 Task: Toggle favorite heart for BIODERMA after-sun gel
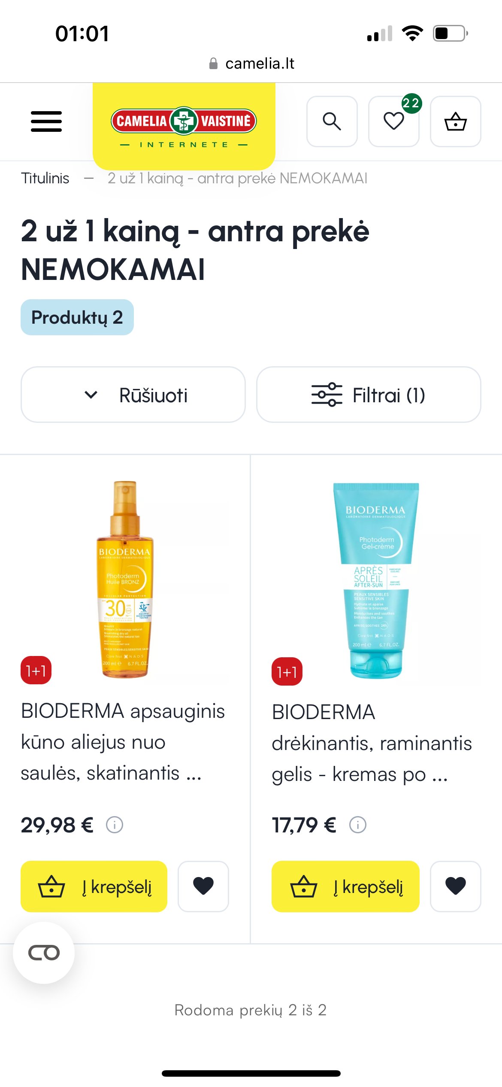click(x=455, y=886)
